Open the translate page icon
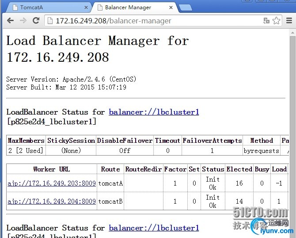Image resolution: width=296 pixels, height=238 pixels. point(266,21)
